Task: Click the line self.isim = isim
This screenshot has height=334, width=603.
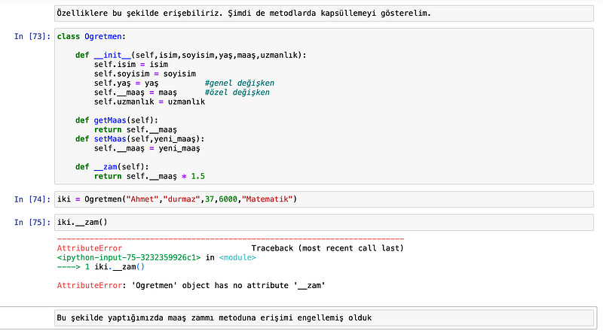Action: (x=130, y=64)
